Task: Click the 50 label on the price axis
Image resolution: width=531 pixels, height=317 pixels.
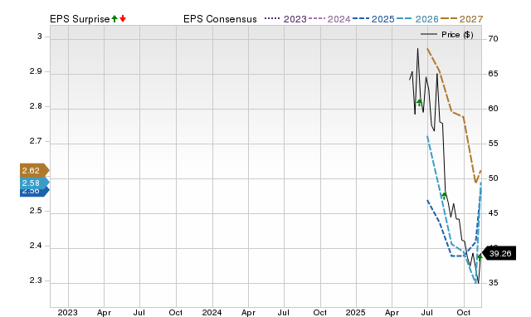Action: [493, 178]
